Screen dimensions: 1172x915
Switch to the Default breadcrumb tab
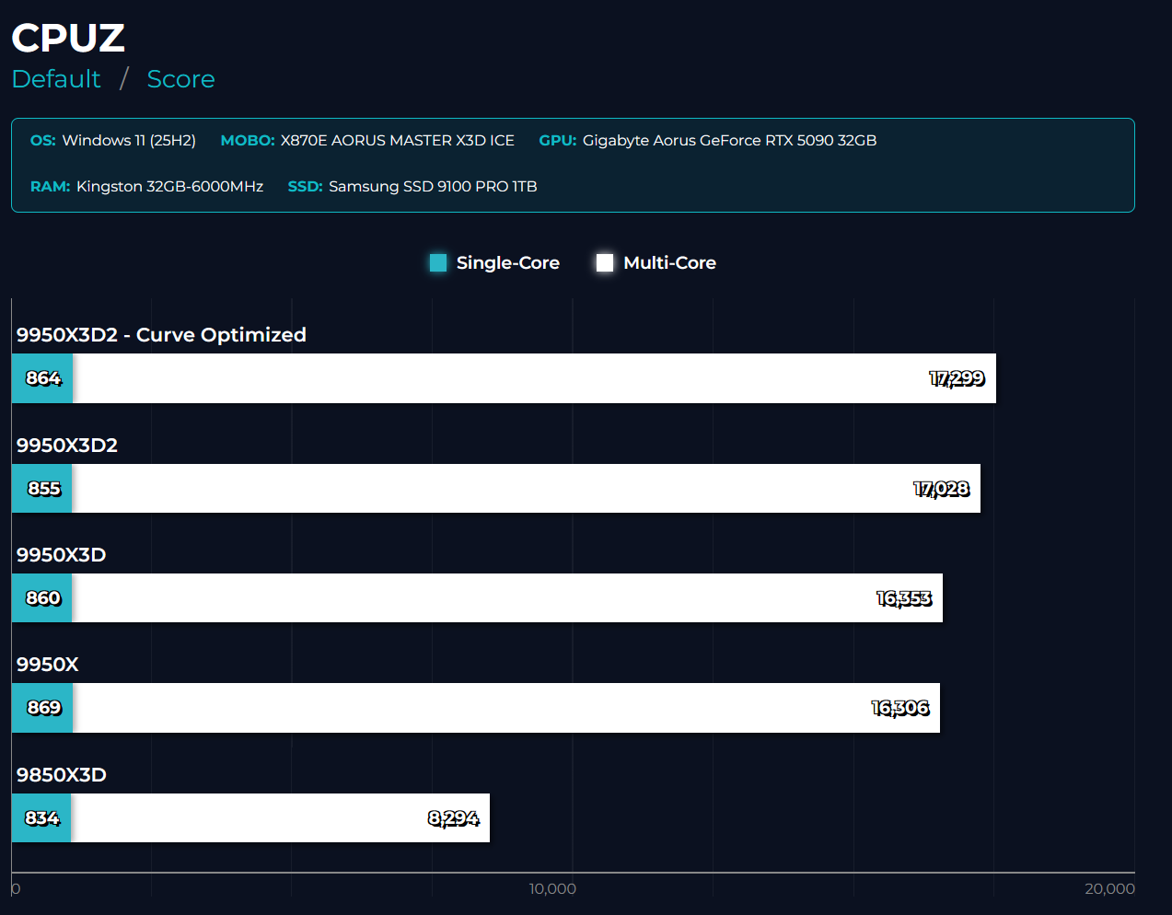click(x=56, y=79)
